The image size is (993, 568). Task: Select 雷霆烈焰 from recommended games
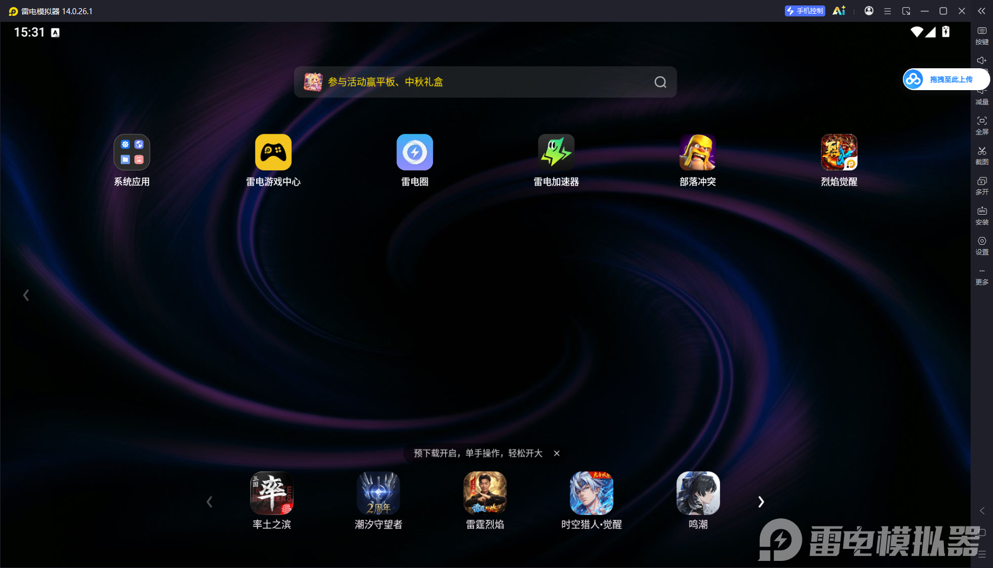pos(485,493)
